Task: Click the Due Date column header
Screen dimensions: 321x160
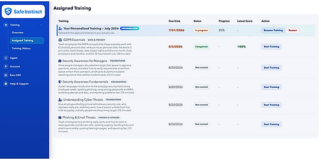Action: pos(174,21)
